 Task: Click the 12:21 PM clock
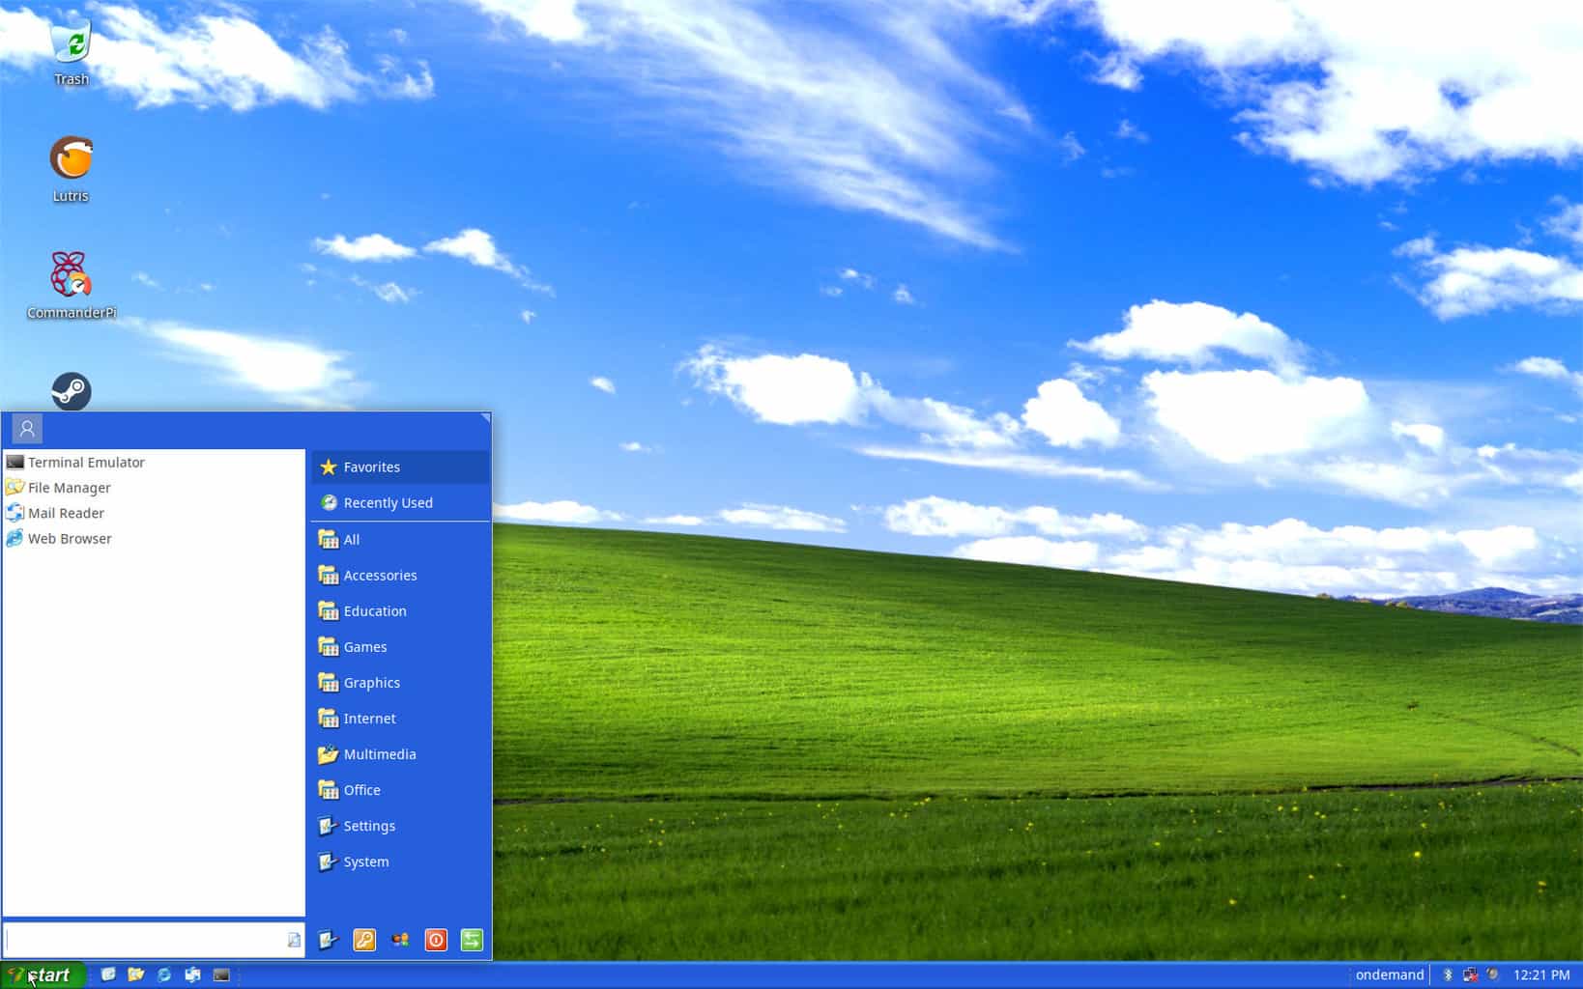tap(1541, 975)
